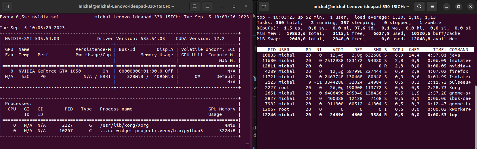Click the right terminal title text
477x149 pixels.
pyautogui.click(x=361, y=7)
